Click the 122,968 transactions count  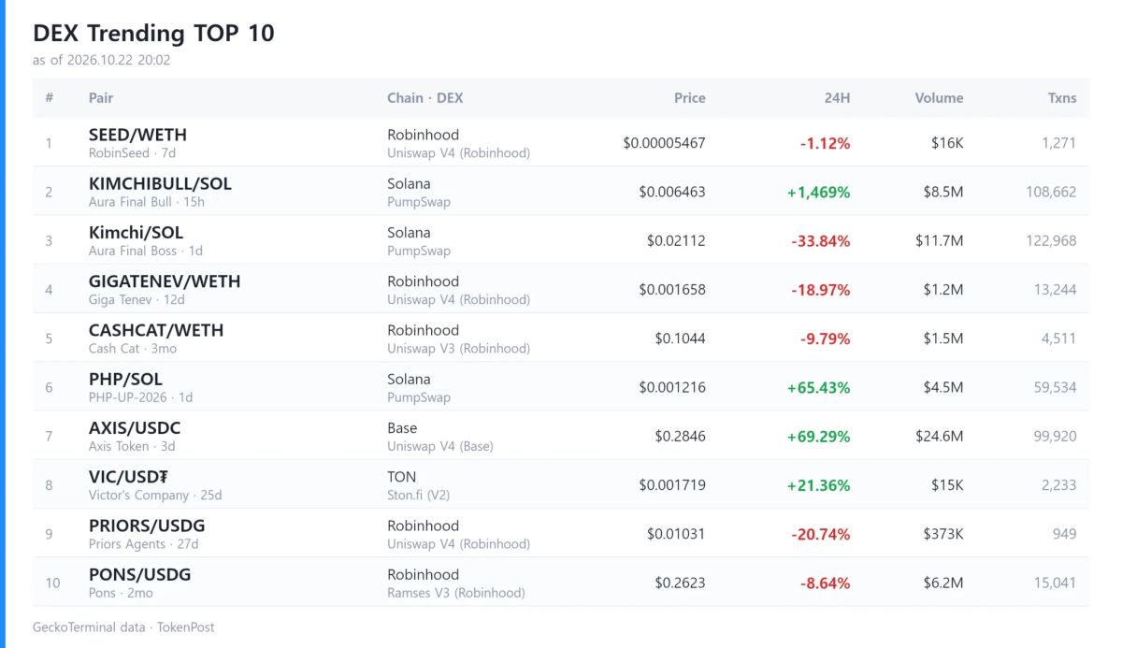1051,240
